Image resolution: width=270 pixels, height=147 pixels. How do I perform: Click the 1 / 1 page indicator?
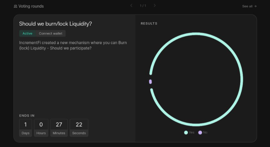point(143,6)
